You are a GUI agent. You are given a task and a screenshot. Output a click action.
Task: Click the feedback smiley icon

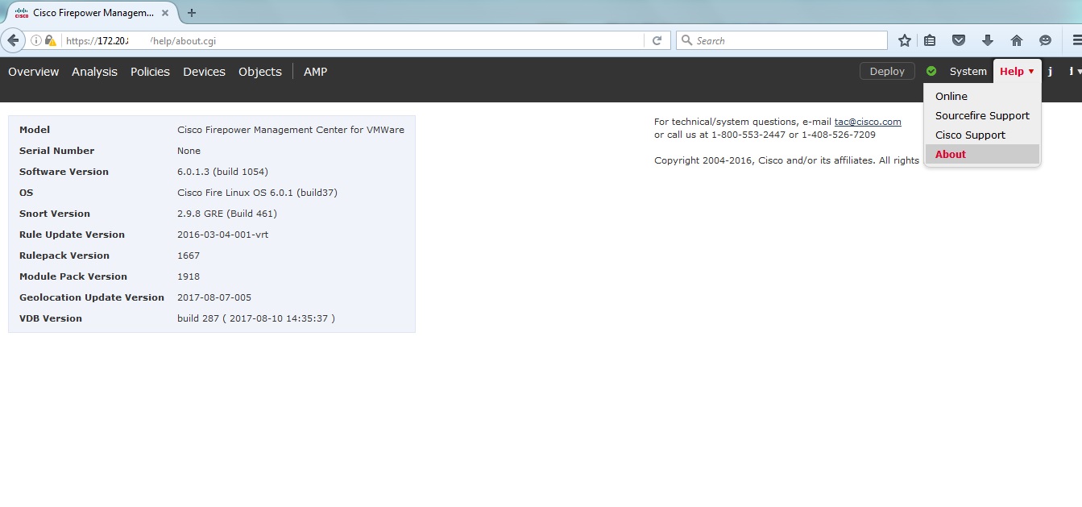pos(1045,39)
